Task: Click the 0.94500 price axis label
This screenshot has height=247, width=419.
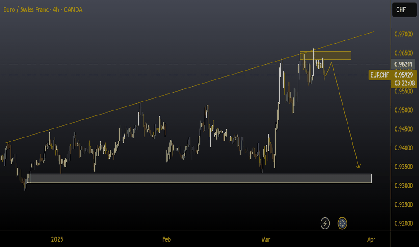Action: coord(404,129)
